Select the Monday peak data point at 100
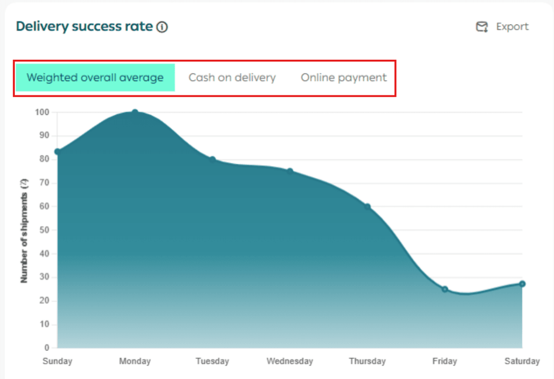 point(135,112)
